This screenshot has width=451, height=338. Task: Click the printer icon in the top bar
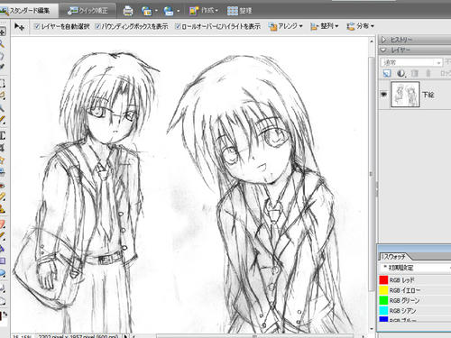pos(128,11)
